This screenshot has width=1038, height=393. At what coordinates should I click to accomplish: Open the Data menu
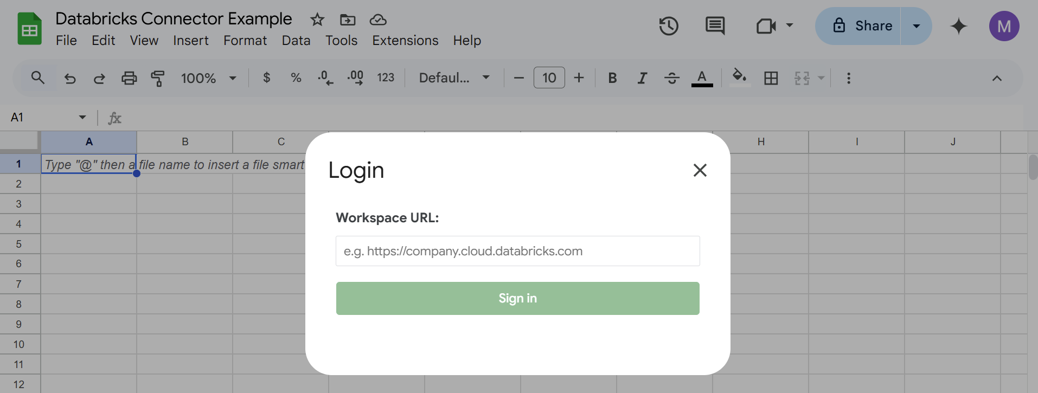[x=296, y=41]
